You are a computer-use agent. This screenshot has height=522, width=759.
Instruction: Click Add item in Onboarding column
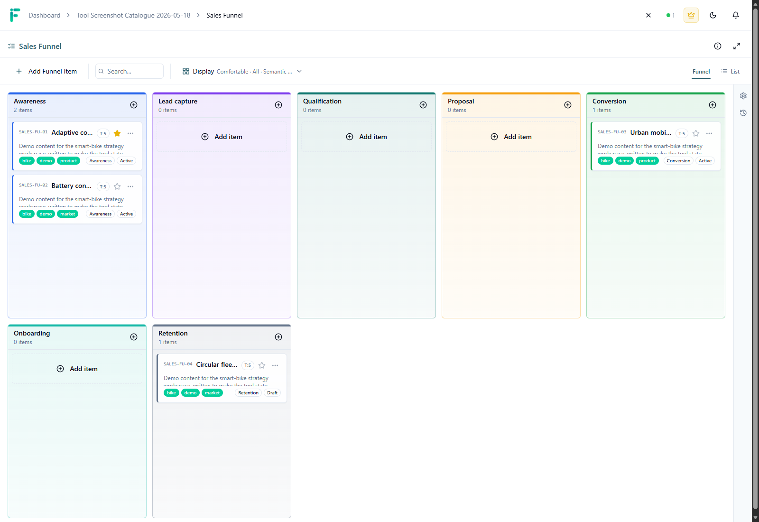pos(77,369)
